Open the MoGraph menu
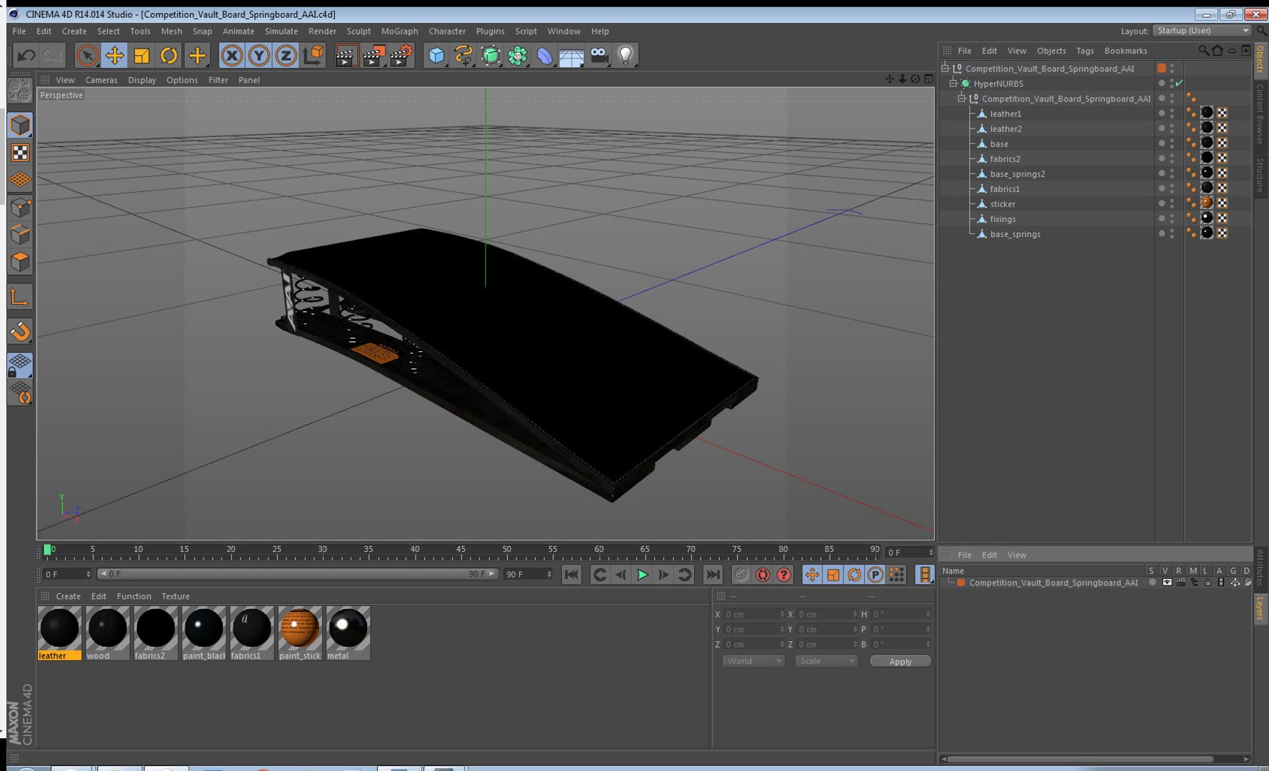1269x771 pixels. (399, 31)
